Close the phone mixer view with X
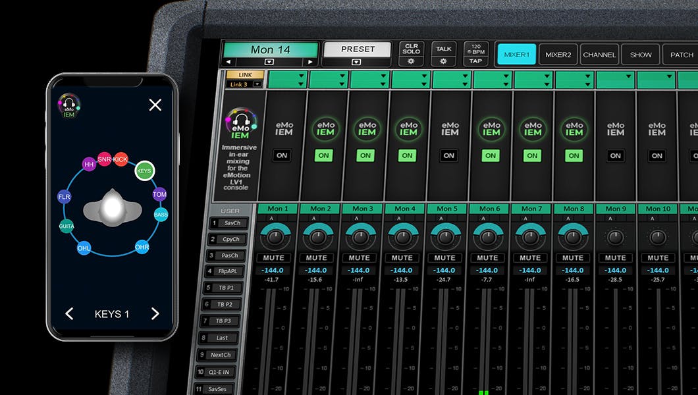The width and height of the screenshot is (698, 395). 155,105
